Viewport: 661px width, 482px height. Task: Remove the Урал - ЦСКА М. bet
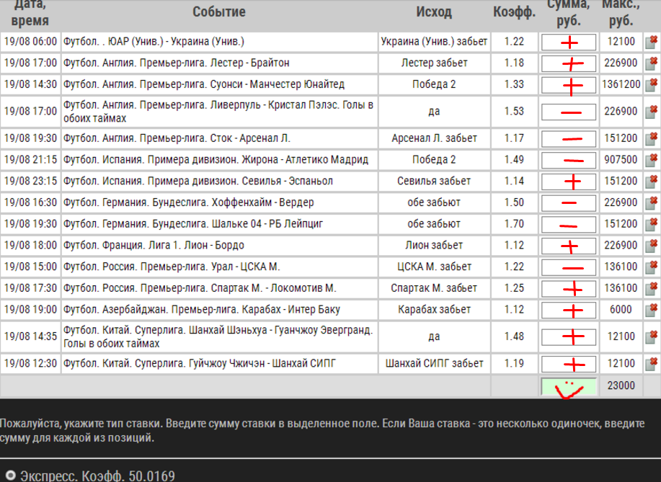point(652,267)
